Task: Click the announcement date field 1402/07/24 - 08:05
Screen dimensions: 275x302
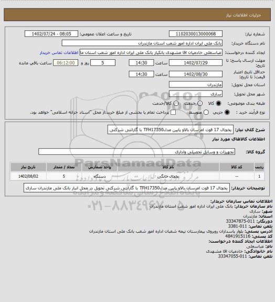Action: click(51, 34)
